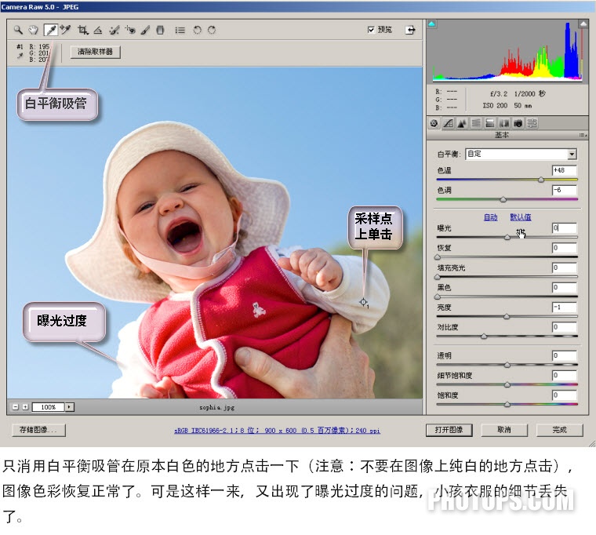596x535 pixels.
Task: Click the 饱和度 saturation slider handle
Action: [507, 404]
